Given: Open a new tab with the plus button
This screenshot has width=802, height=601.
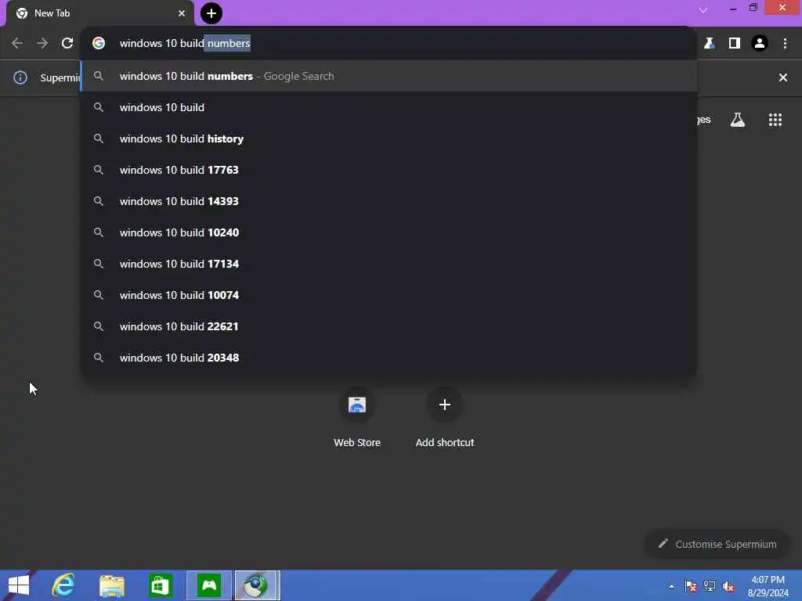Looking at the screenshot, I should click(211, 13).
